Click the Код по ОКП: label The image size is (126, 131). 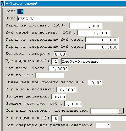(20, 75)
